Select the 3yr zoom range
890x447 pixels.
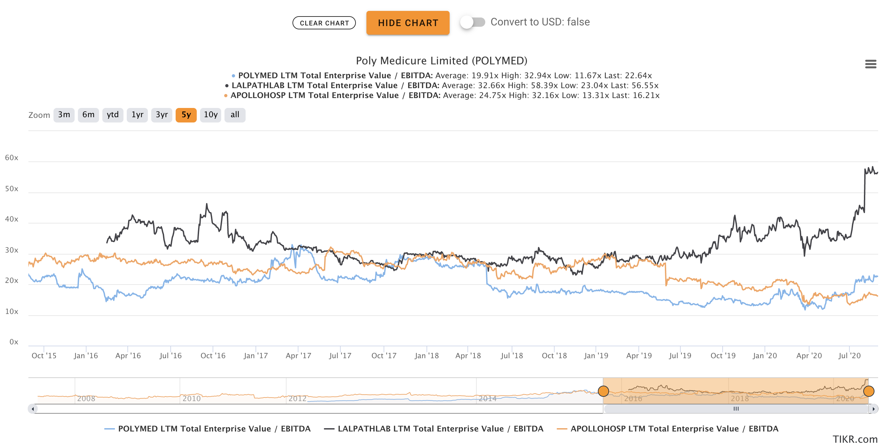(162, 115)
